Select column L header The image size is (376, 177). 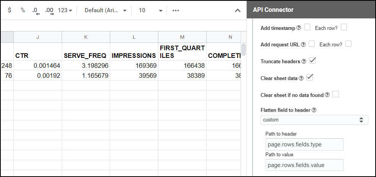click(x=134, y=37)
